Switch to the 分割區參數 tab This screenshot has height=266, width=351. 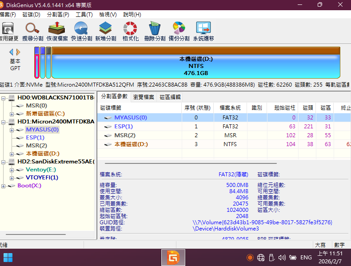114,96
